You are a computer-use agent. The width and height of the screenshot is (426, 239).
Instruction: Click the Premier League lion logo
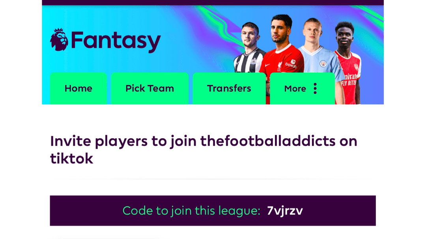59,40
